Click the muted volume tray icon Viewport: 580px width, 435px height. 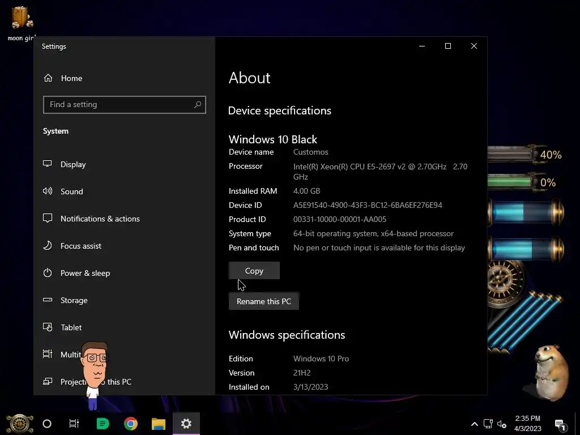pos(502,424)
